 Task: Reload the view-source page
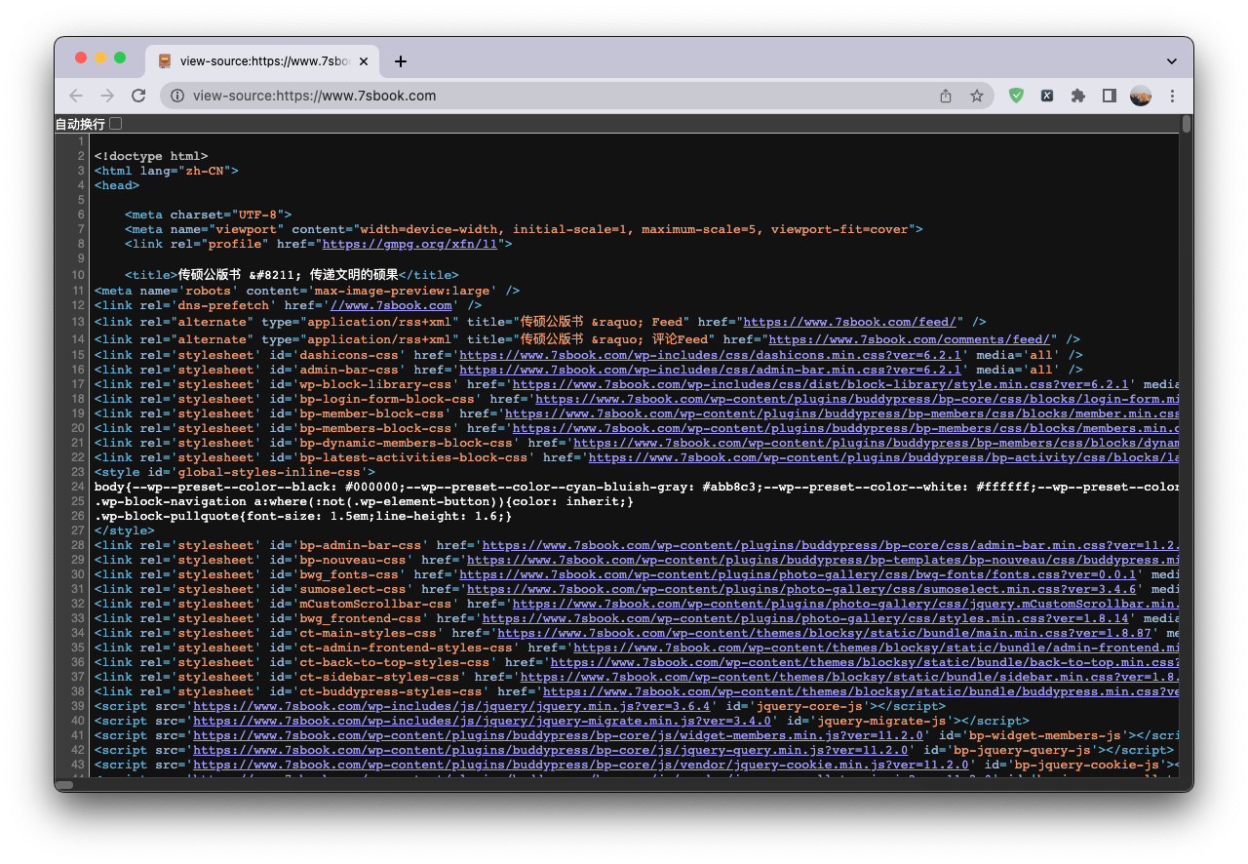tap(138, 96)
